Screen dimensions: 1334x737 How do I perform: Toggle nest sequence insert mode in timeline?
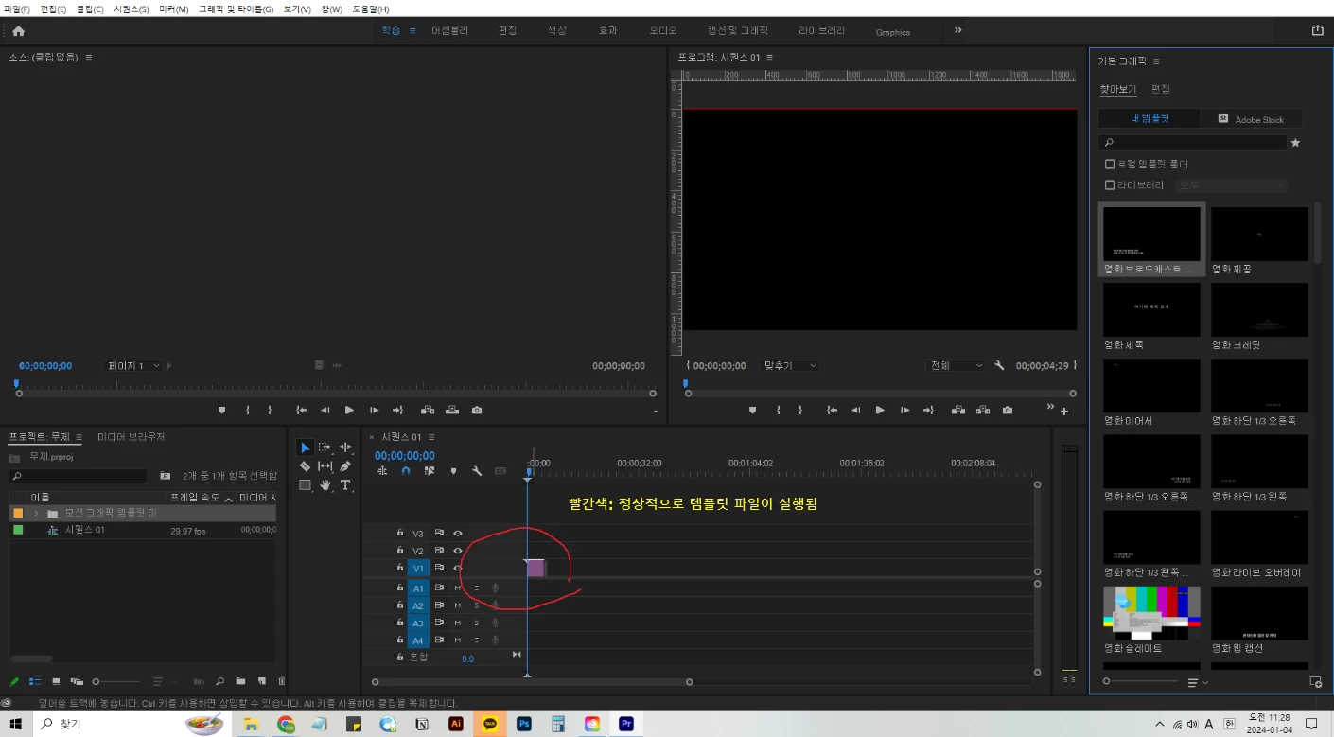[x=382, y=471]
